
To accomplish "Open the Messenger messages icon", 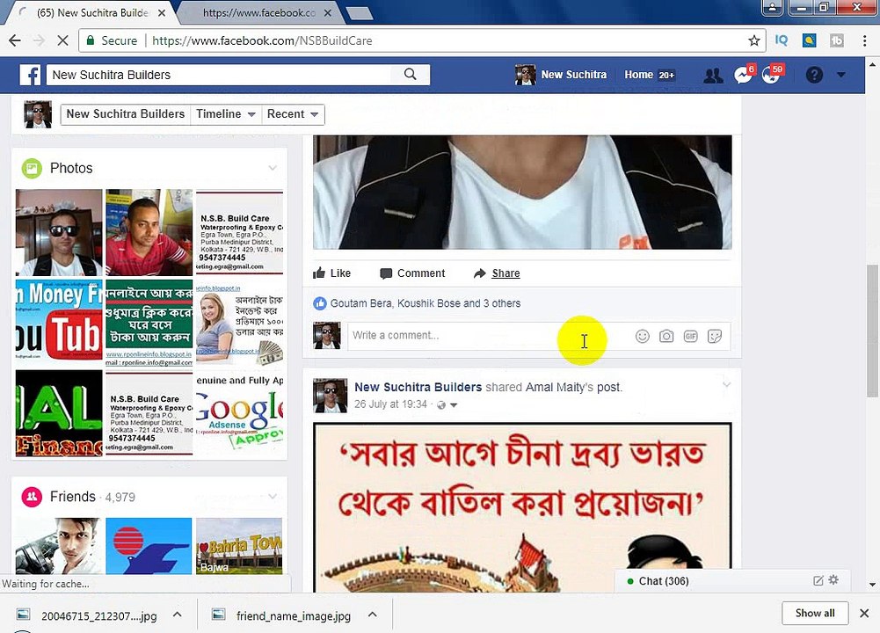I will click(743, 75).
